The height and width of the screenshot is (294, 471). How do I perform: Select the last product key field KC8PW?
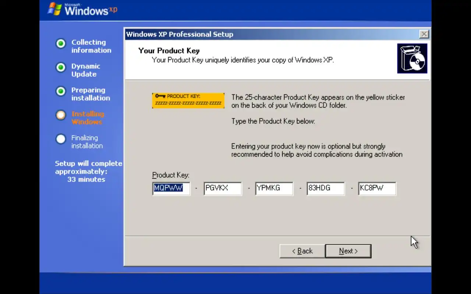click(377, 188)
